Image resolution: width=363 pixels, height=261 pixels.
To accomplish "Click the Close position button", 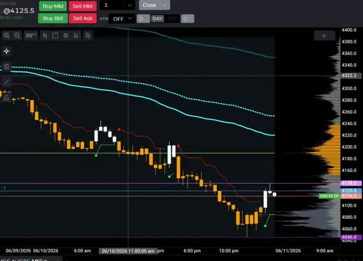I will (x=149, y=5).
